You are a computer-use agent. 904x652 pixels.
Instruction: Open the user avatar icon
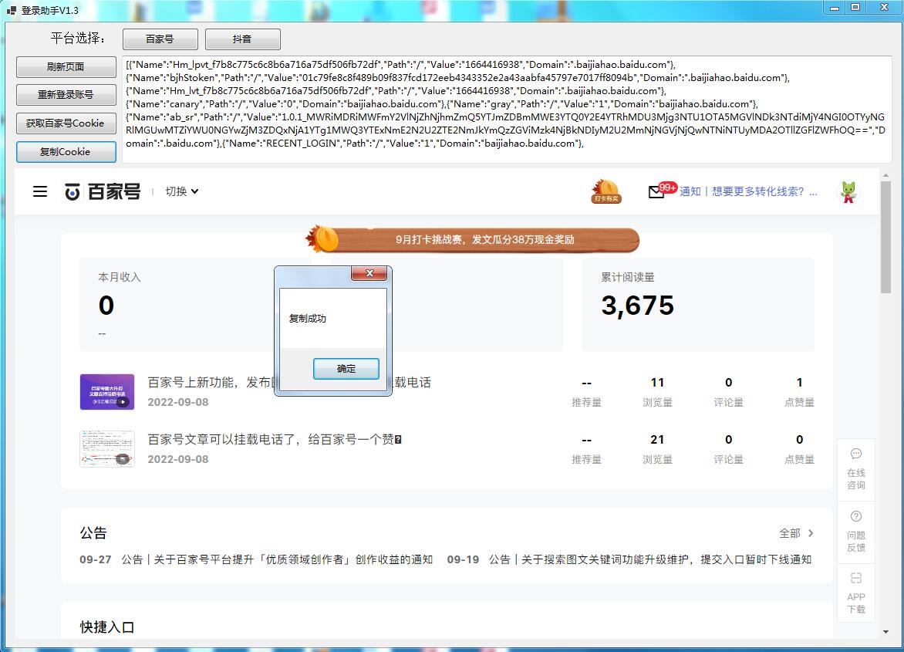tap(848, 192)
